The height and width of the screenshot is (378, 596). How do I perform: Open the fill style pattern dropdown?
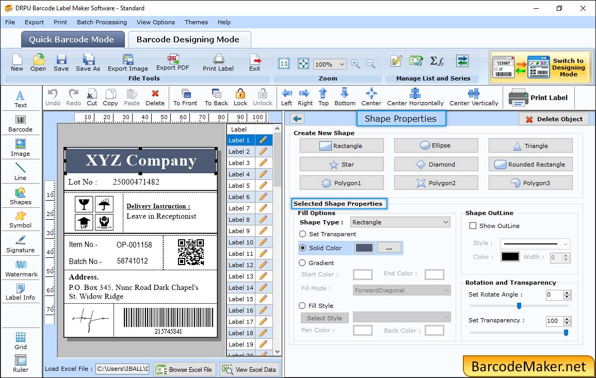401,317
